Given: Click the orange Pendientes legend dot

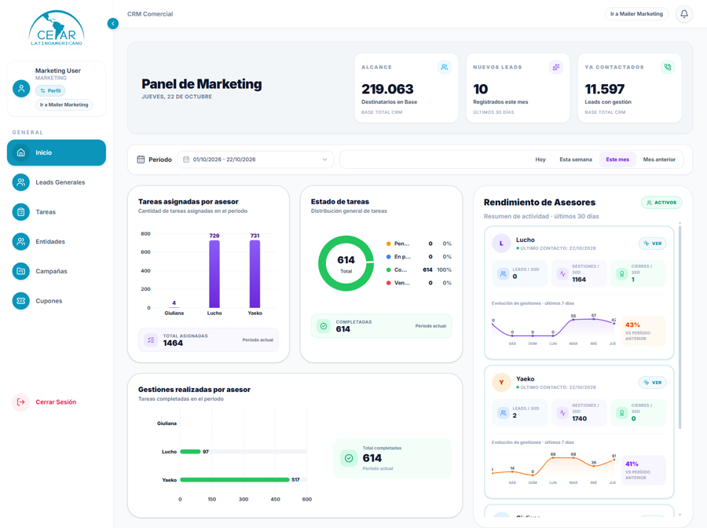Looking at the screenshot, I should coord(388,244).
